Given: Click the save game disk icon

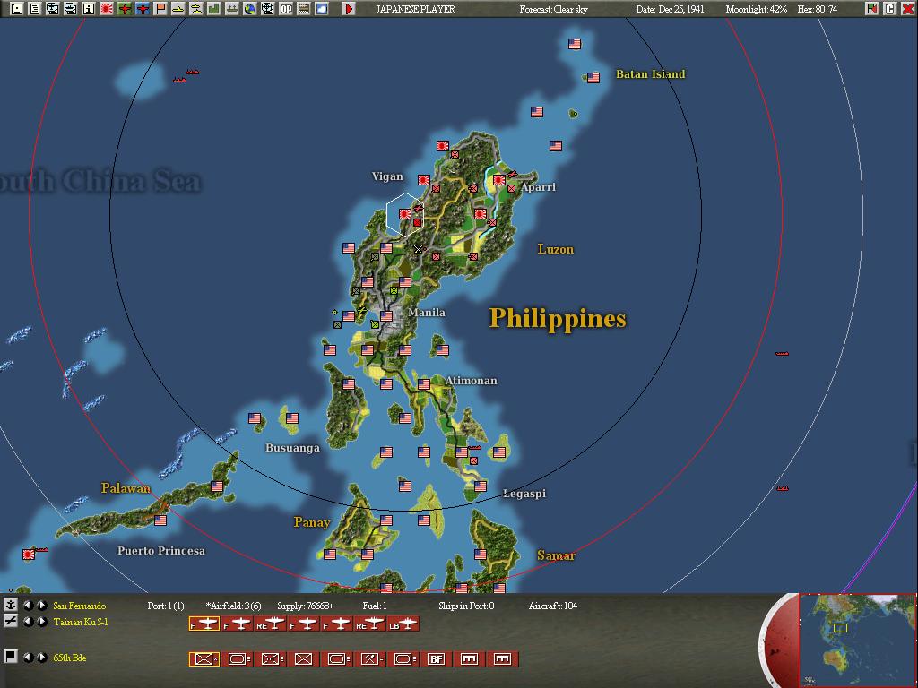Looking at the screenshot, I should pyautogui.click(x=16, y=8).
